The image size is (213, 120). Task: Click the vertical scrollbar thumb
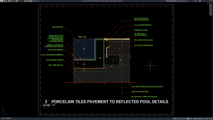point(211,10)
